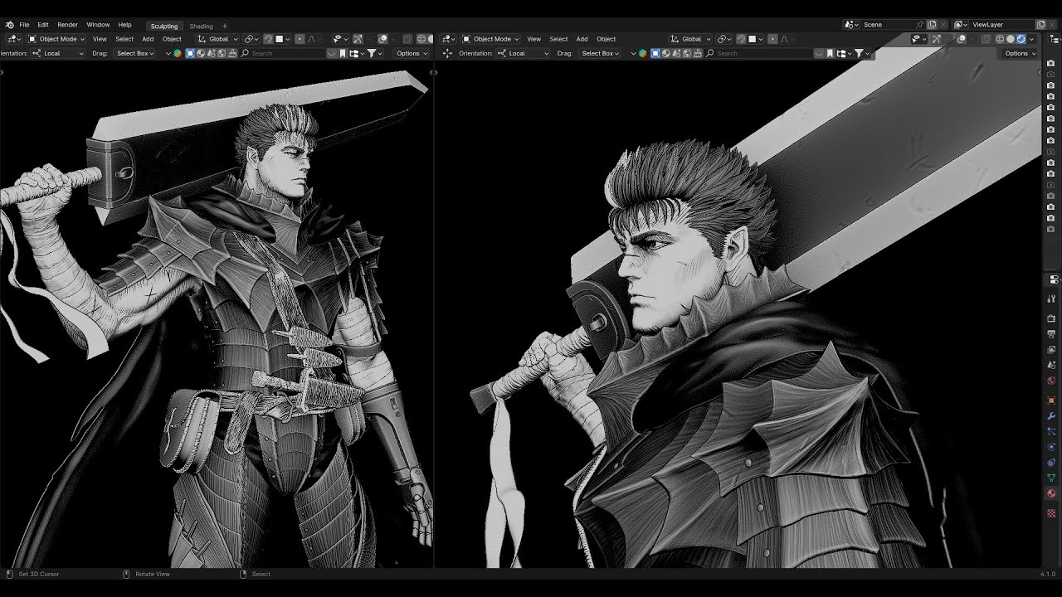Select the Sculpting workspace tab
Viewport: 1062px width, 597px height.
pyautogui.click(x=164, y=26)
